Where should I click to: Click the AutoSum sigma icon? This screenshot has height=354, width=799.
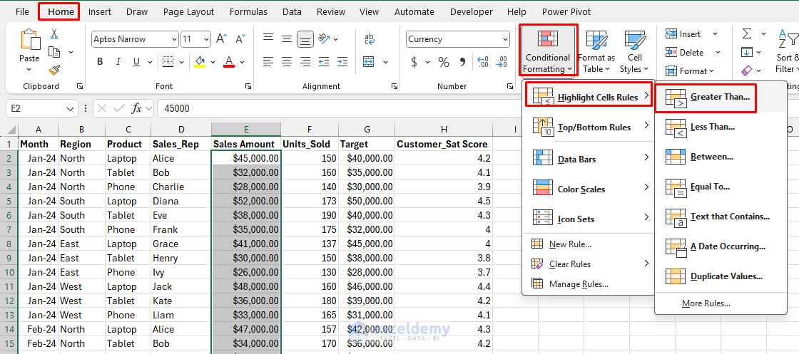(746, 34)
